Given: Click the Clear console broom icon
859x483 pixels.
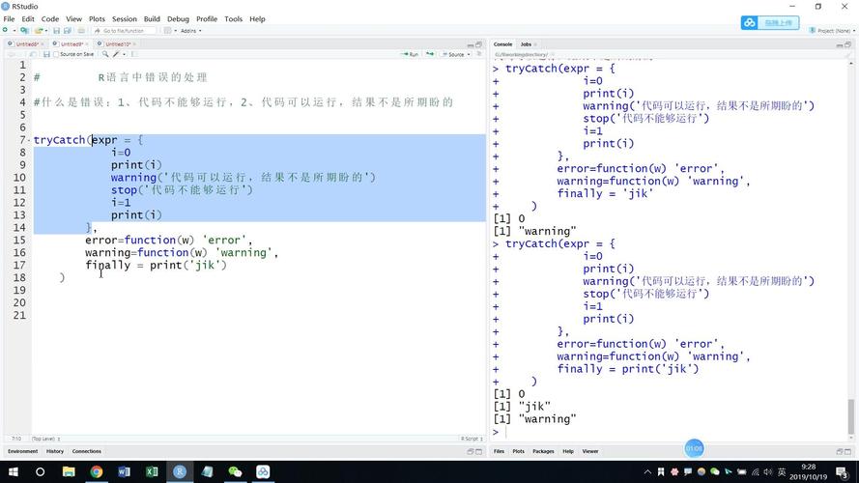Looking at the screenshot, I should click(x=848, y=54).
